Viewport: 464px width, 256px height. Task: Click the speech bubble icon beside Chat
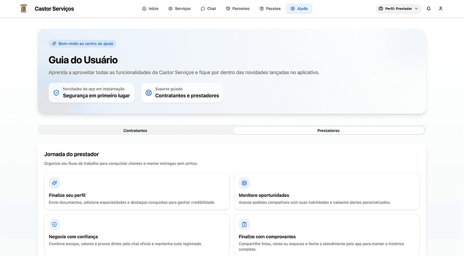coord(203,8)
